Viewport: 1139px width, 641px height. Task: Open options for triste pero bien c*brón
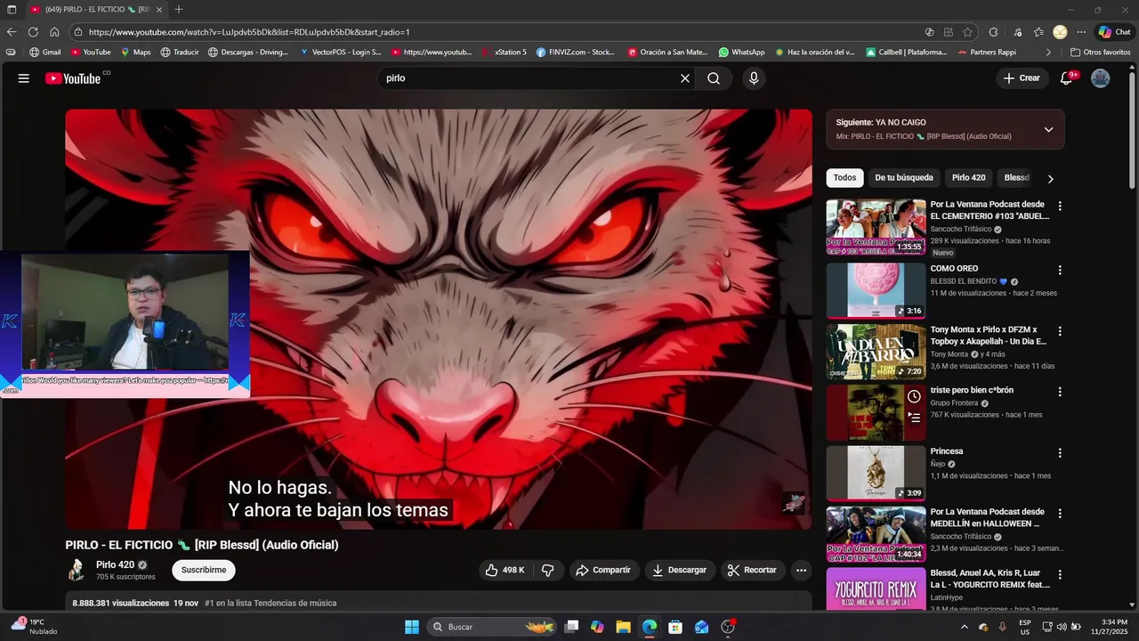1059,392
